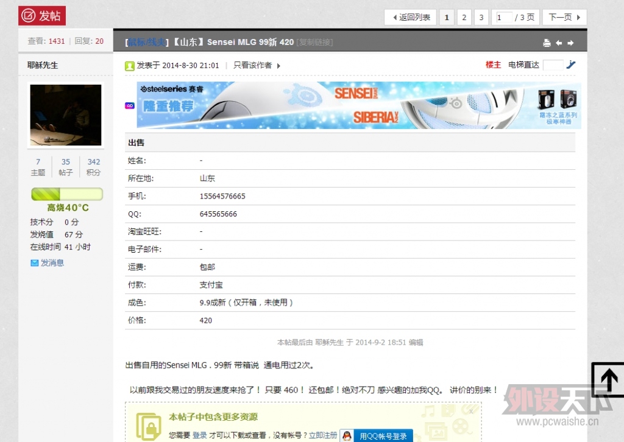Click the 立即注册 register link

[323, 435]
